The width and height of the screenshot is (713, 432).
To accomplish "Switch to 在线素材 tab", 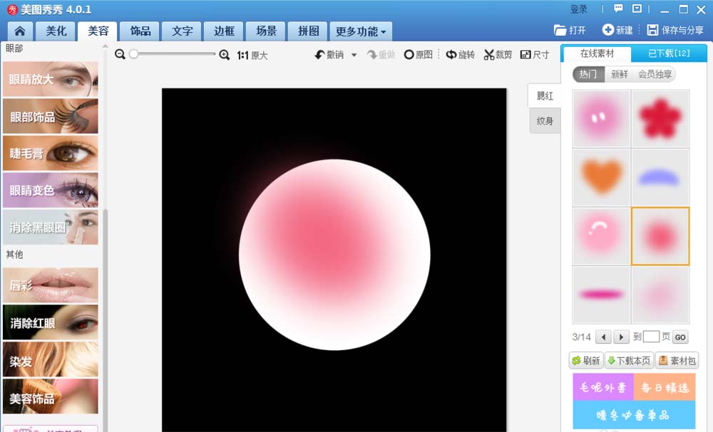I will coord(597,53).
